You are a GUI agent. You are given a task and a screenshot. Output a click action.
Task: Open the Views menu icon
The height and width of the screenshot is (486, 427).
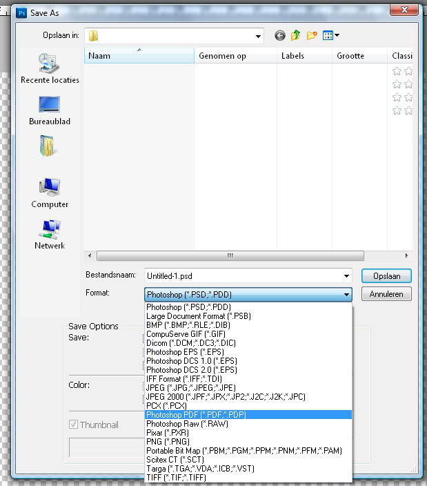(330, 35)
